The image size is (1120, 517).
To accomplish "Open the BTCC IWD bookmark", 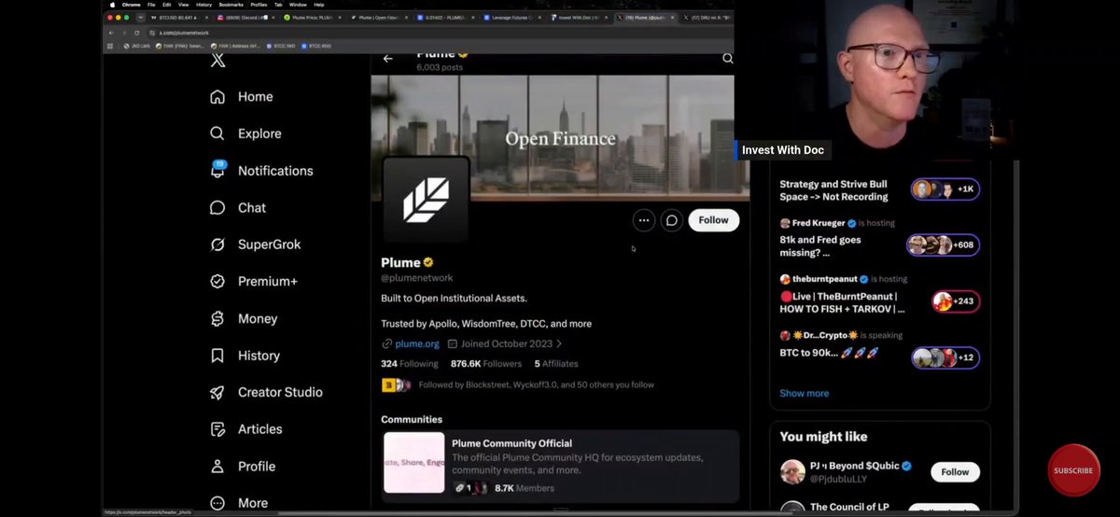I will pyautogui.click(x=282, y=46).
